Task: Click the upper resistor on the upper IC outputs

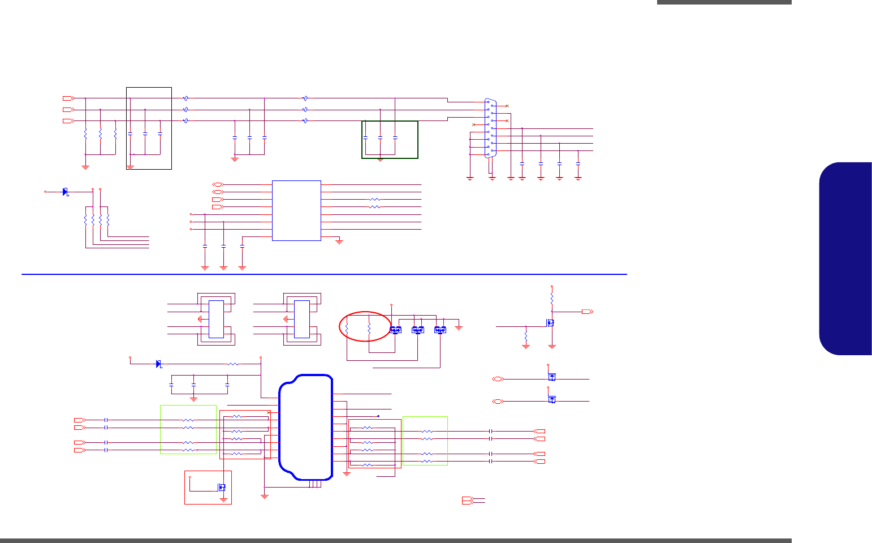Action: pyautogui.click(x=374, y=200)
